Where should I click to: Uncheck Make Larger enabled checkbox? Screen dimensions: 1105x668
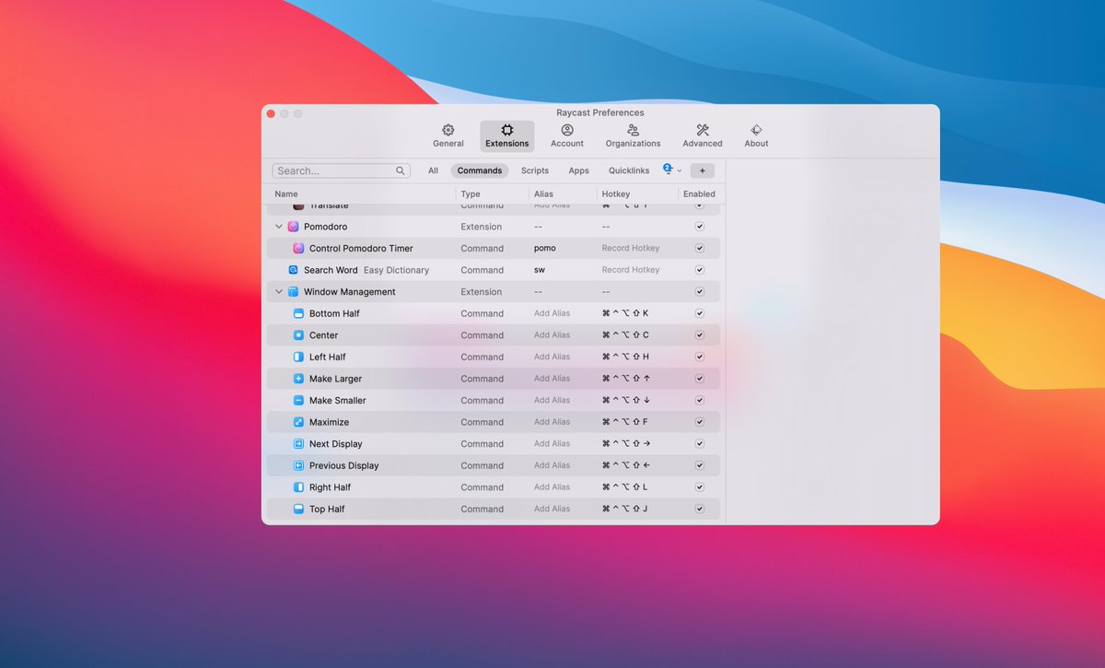700,379
